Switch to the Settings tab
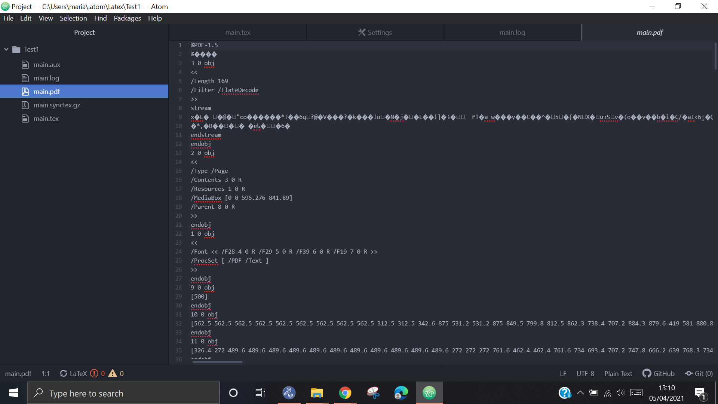The height and width of the screenshot is (404, 718). (375, 33)
